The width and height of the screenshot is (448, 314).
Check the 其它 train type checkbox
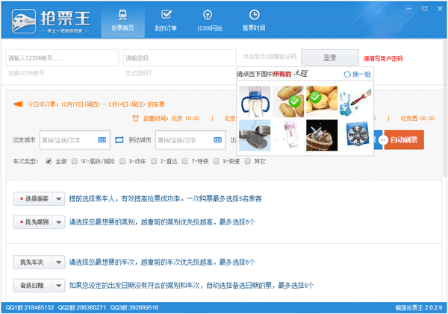[x=248, y=161]
